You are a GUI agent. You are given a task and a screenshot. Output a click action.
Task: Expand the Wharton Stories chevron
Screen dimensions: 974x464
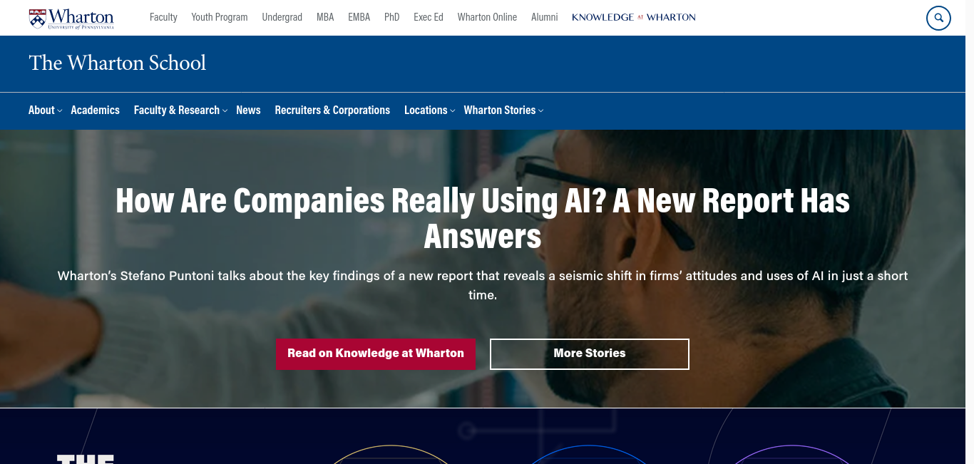click(541, 110)
